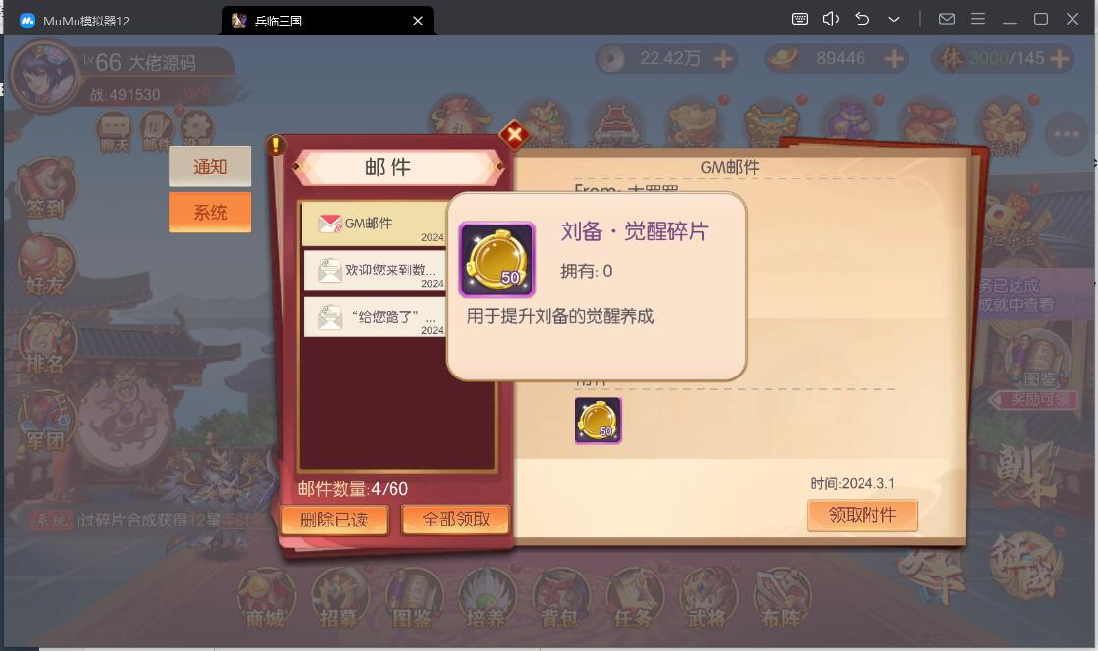Click the player avatar portrait

pos(44,75)
